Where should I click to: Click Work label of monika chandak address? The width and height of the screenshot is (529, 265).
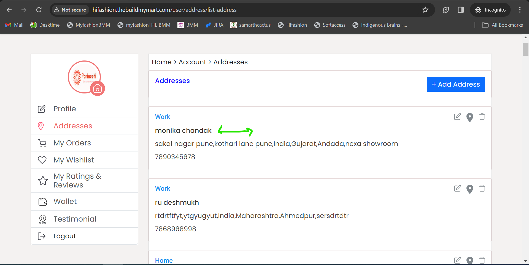click(x=163, y=117)
